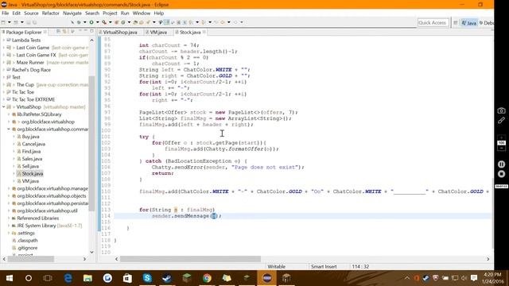Open the Action Center notifications icon

[x=474, y=278]
